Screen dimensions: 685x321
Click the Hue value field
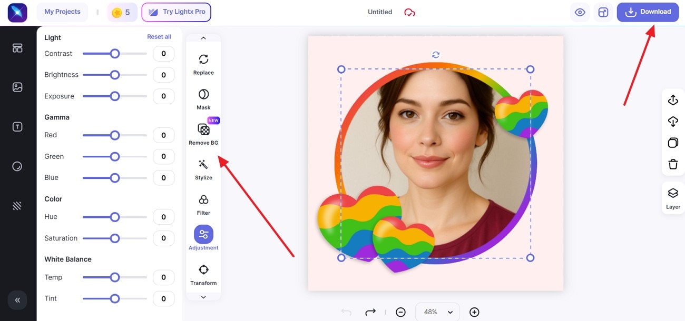[163, 217]
